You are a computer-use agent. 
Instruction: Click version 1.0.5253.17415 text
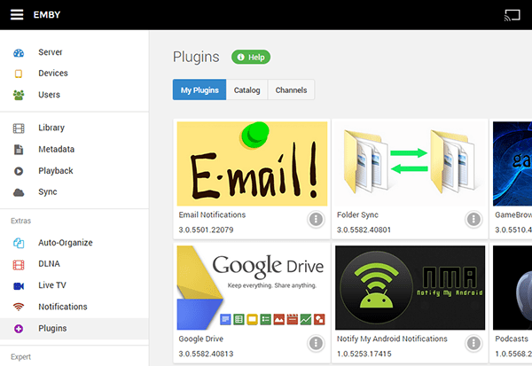pyautogui.click(x=364, y=354)
